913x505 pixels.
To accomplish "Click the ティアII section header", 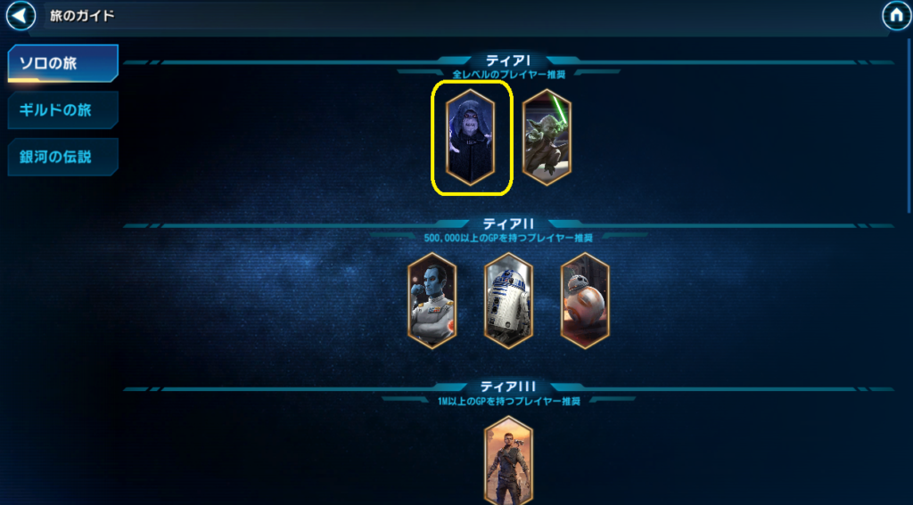I will click(x=508, y=224).
